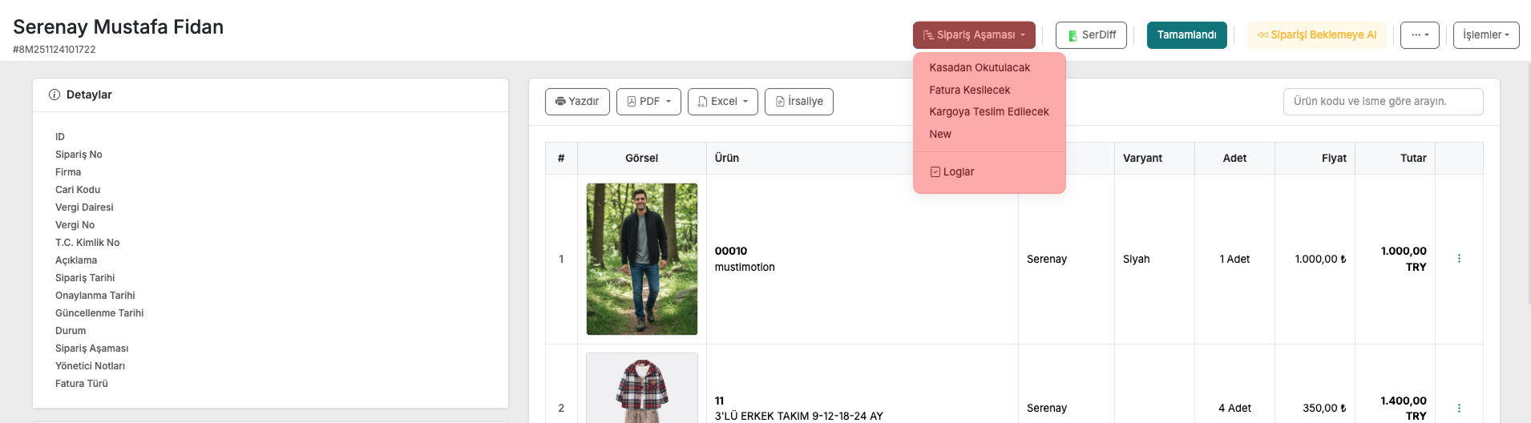Click the product search input field
Screen dimensions: 1531x423
1382,102
